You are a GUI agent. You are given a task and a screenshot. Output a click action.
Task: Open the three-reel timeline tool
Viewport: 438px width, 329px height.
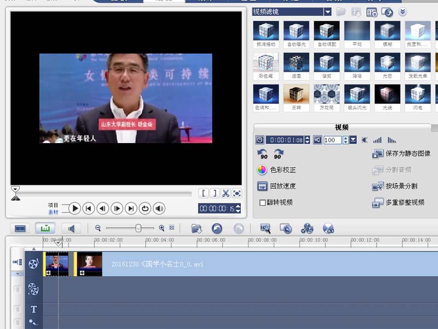307,229
